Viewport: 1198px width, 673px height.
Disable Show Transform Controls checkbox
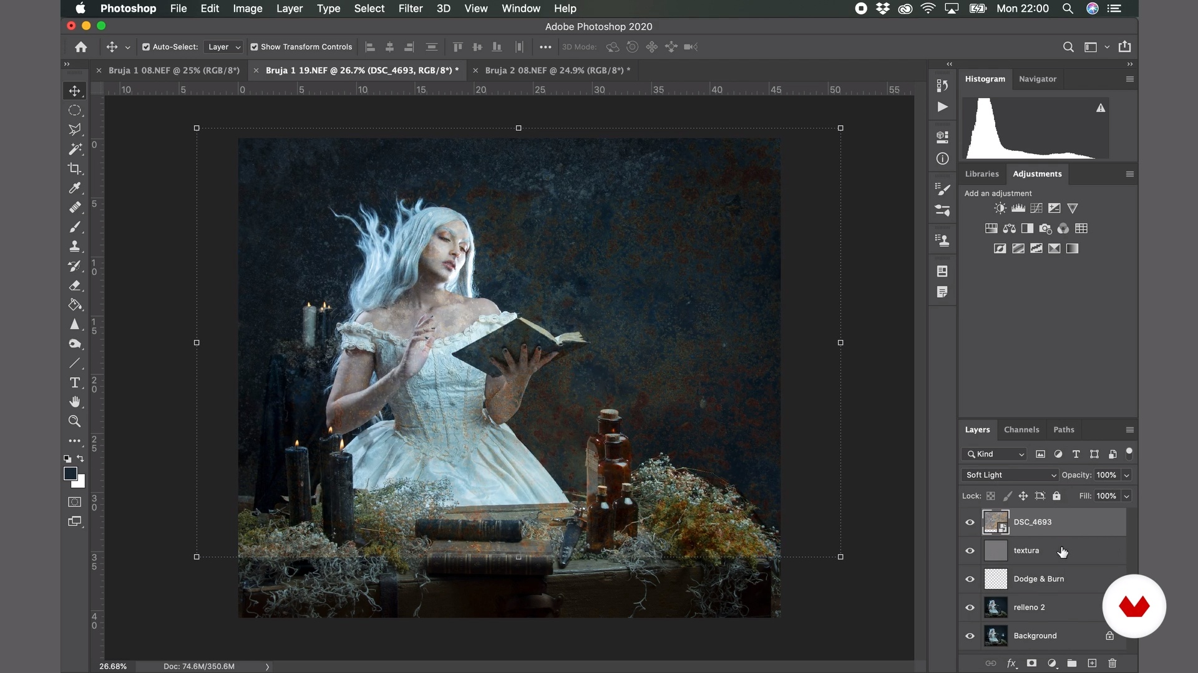point(255,47)
